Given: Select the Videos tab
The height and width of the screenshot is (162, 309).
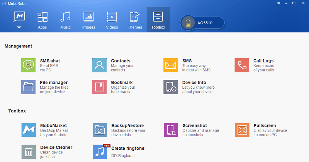Looking at the screenshot, I should [112, 20].
